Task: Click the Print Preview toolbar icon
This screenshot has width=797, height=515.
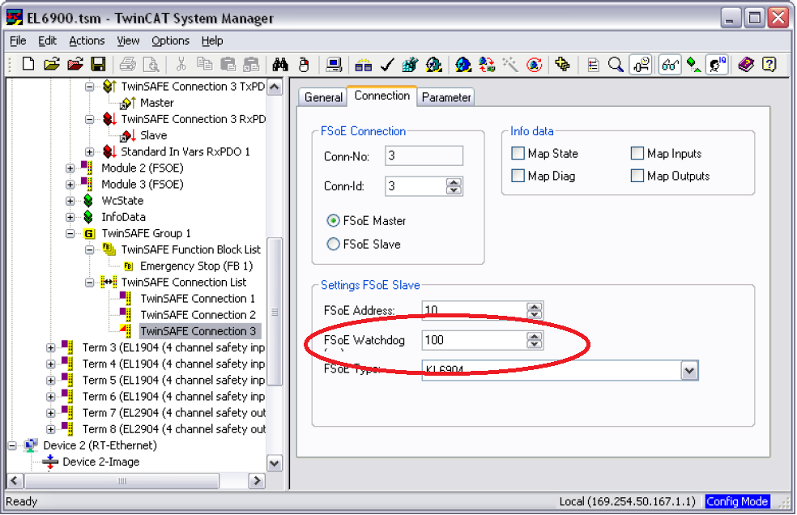Action: coord(151,65)
